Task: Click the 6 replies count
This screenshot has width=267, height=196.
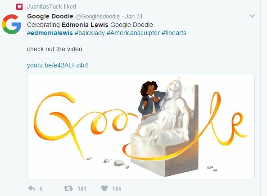Action: 41,189
